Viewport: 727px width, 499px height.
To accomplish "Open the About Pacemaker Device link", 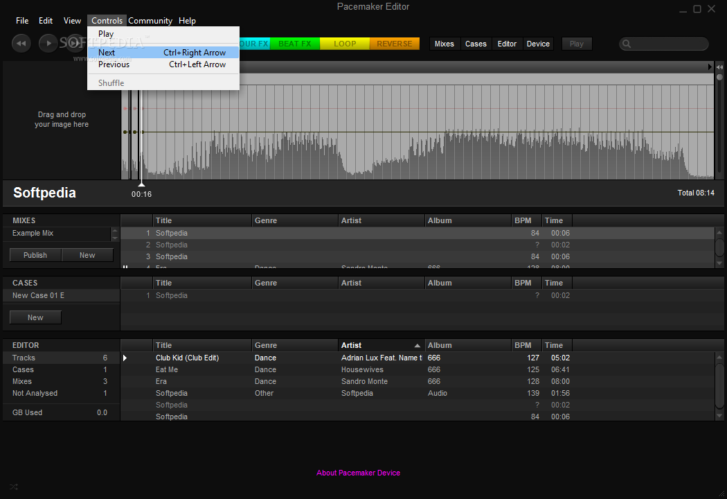I will point(359,473).
